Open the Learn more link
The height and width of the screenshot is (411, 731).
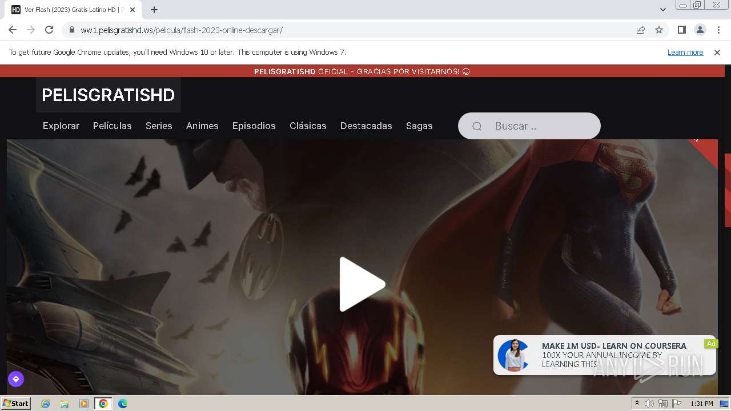pos(685,52)
